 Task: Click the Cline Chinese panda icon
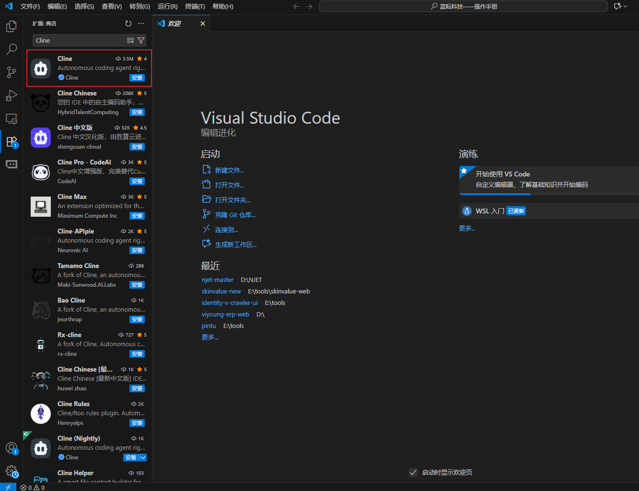tap(41, 103)
